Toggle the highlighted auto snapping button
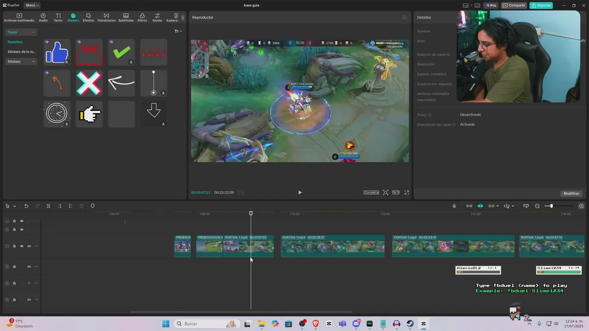The width and height of the screenshot is (589, 331). (480, 206)
